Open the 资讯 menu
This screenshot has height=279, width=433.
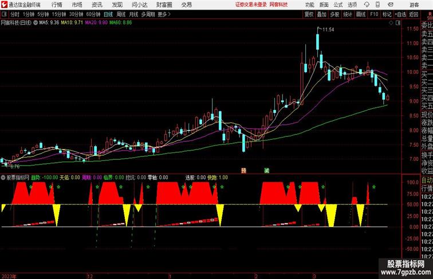(x=97, y=5)
